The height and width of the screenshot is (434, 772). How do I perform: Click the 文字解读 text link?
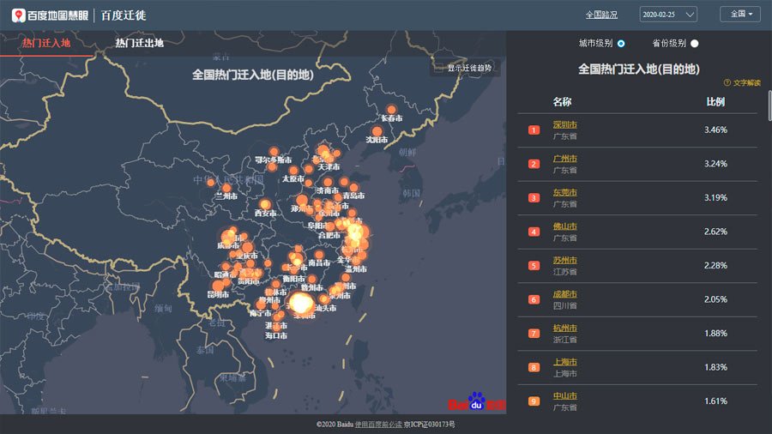[746, 82]
